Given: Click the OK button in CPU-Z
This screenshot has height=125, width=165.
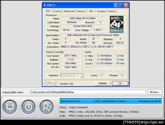Looking at the screenshot, I should click(120, 83).
